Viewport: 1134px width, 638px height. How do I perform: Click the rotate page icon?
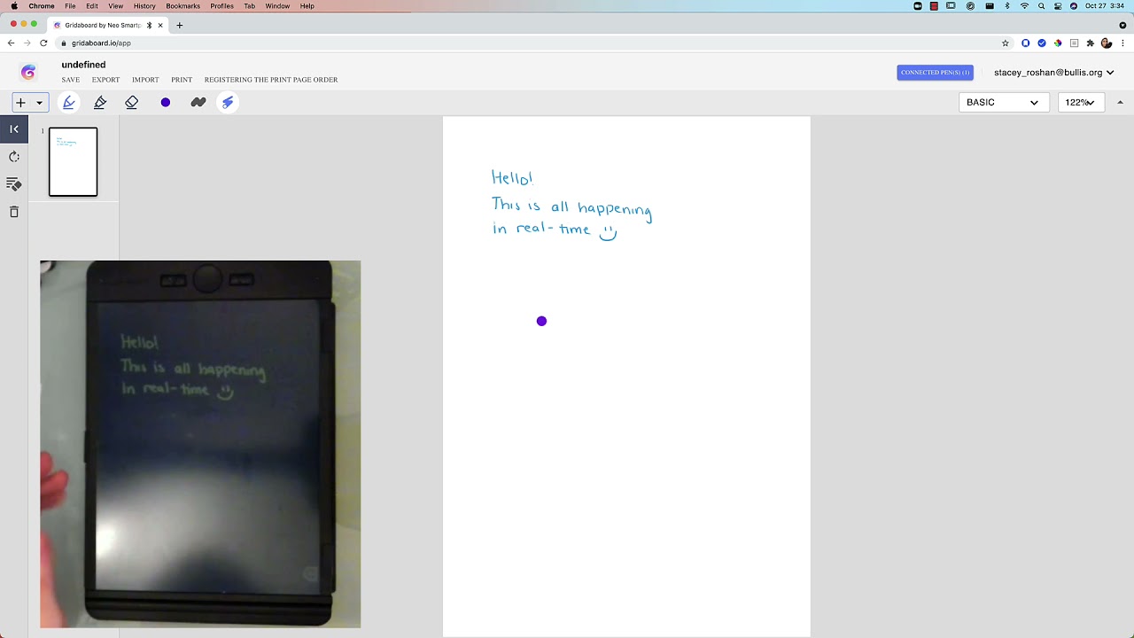tap(14, 157)
